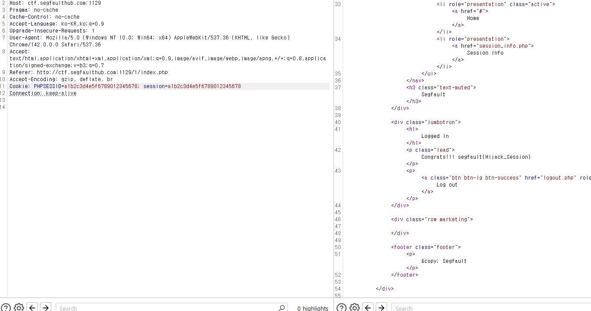The height and width of the screenshot is (311, 591).
Task: Go to next search match in response pane
Action: [x=381, y=308]
